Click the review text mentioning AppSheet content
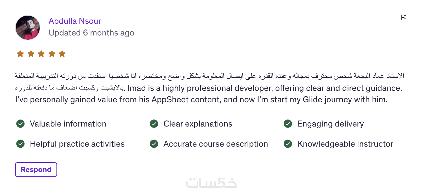 click(x=201, y=100)
